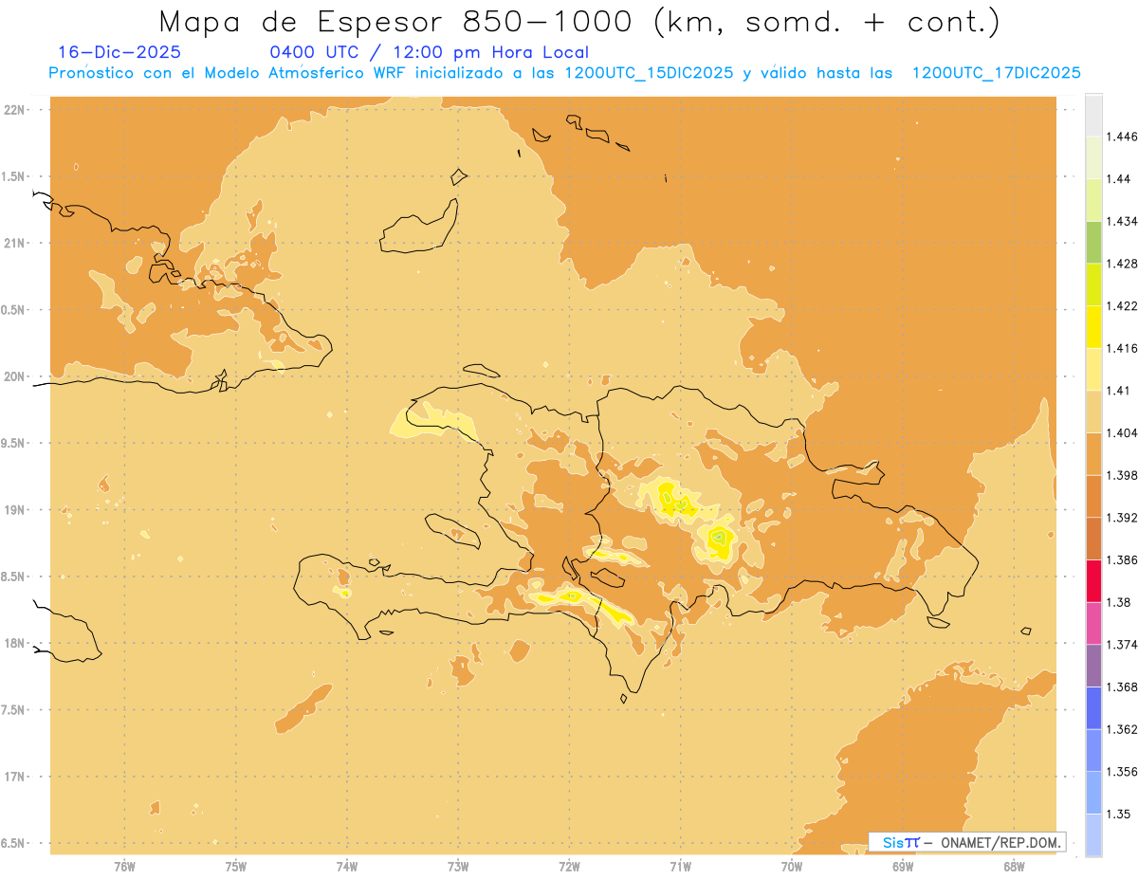This screenshot has height=879, width=1138.
Task: Select the date text '16-Dic-2025'
Action: [x=119, y=53]
